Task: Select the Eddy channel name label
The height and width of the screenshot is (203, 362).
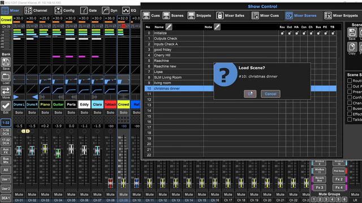Action: tap(84, 104)
